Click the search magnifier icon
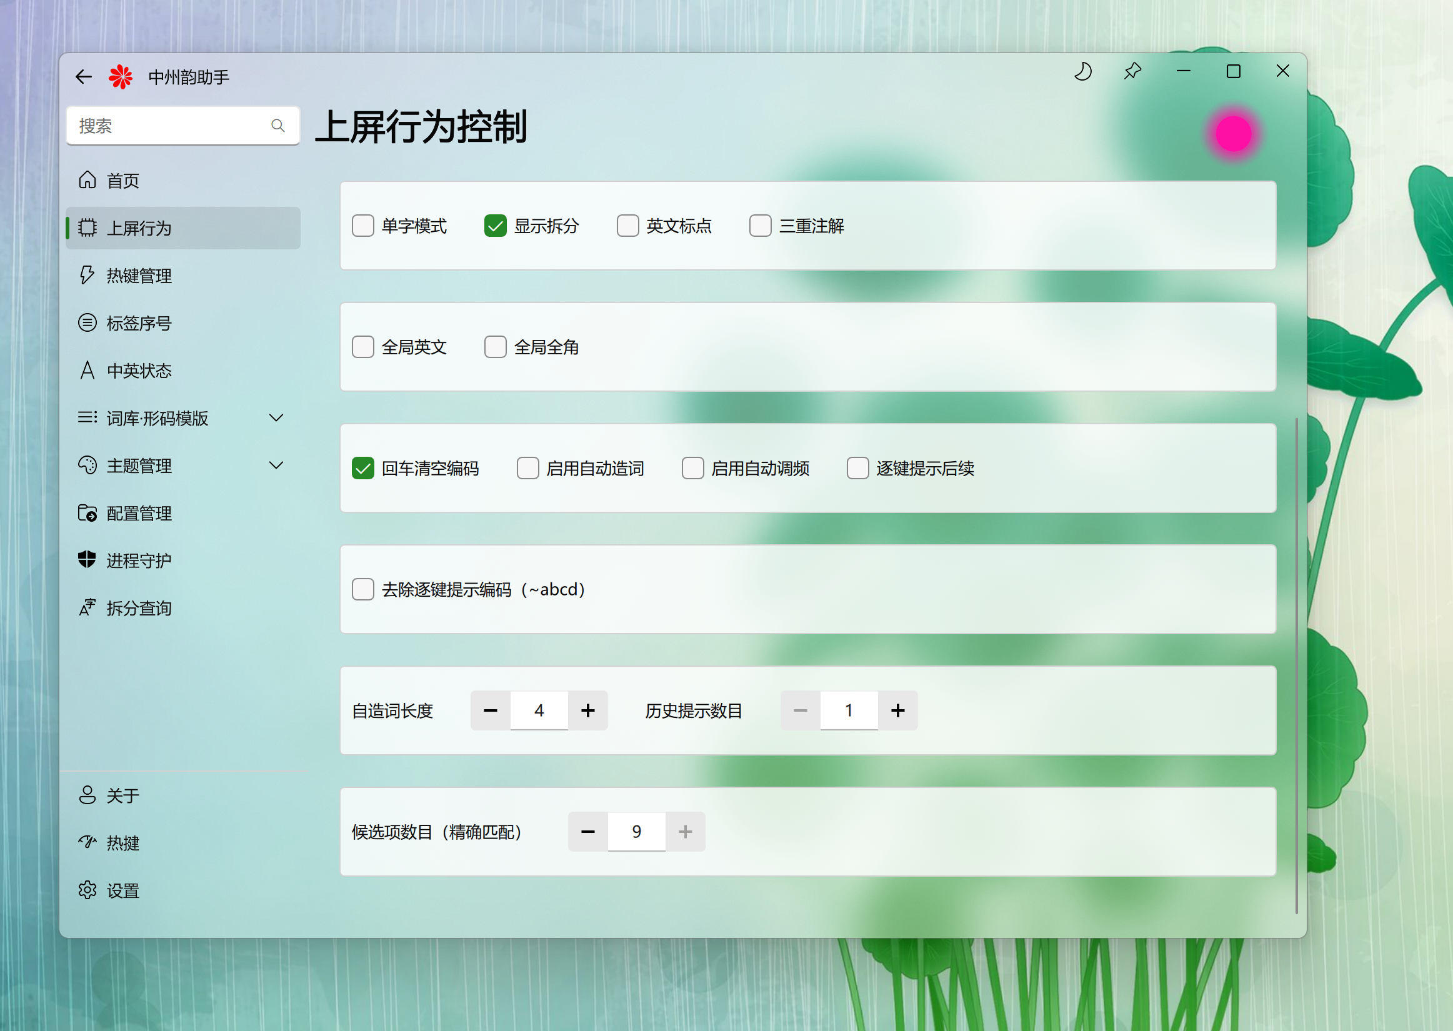This screenshot has width=1453, height=1031. coord(277,126)
